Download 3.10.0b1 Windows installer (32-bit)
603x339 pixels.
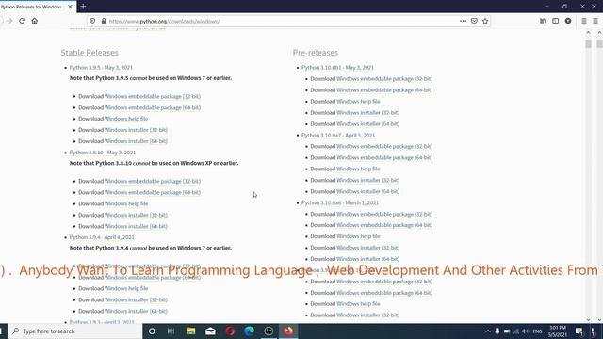(368, 113)
